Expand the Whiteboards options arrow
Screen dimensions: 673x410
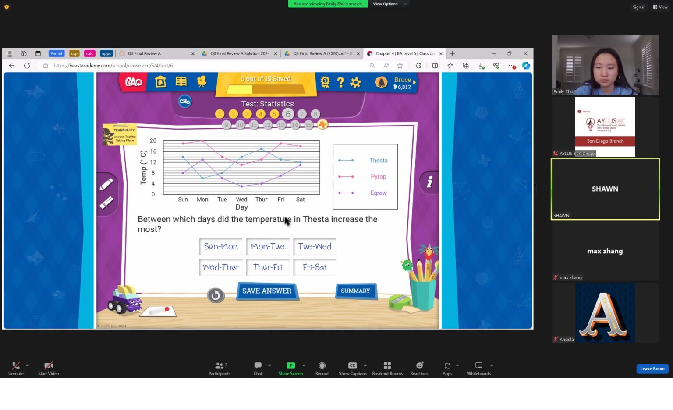coord(492,365)
